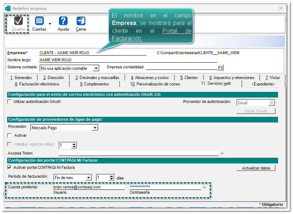Click the Cerrar door icon
This screenshot has width=293, height=214.
tap(81, 21)
